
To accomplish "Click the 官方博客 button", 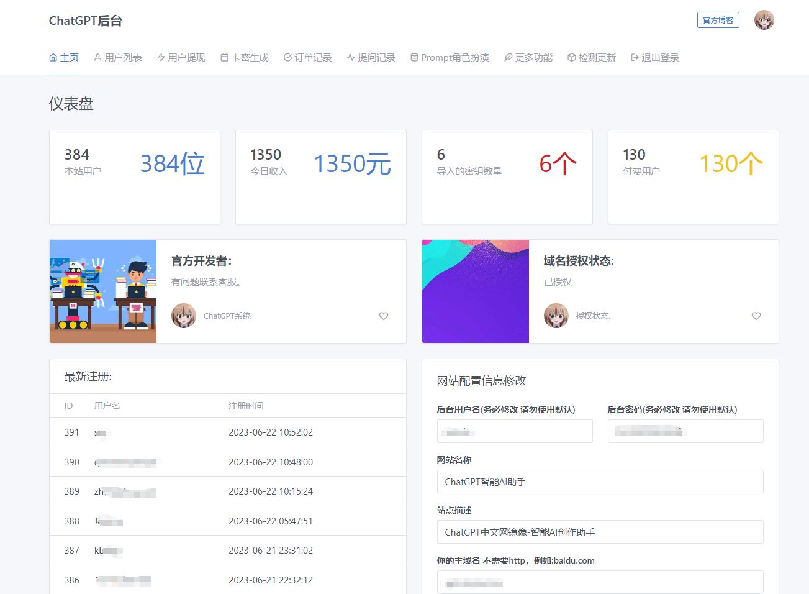I will pyautogui.click(x=718, y=21).
